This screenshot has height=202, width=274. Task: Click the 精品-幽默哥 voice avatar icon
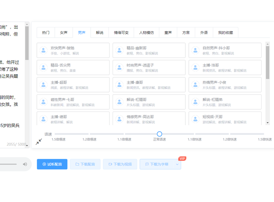pyautogui.click(x=119, y=50)
